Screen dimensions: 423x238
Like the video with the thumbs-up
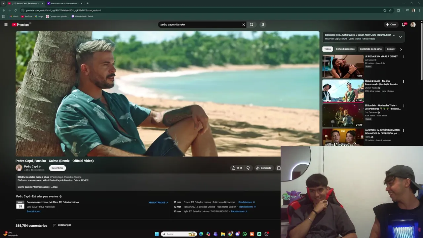click(237, 168)
